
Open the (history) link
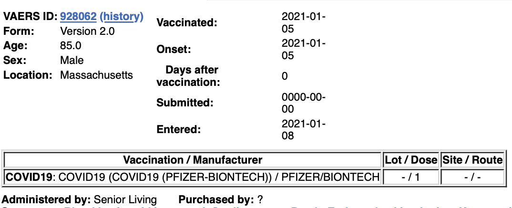[x=122, y=17]
